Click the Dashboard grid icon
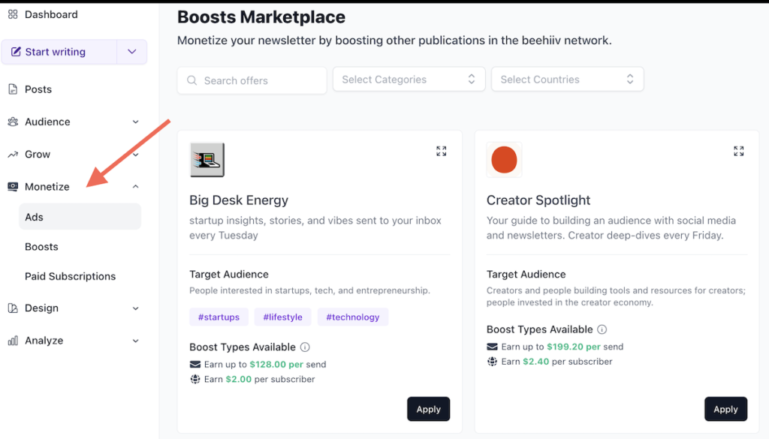 13,15
